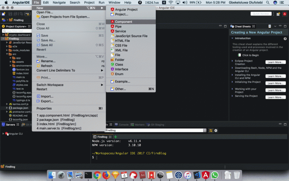
Task: Click the purple Interface icon entry
Action: (x=112, y=69)
